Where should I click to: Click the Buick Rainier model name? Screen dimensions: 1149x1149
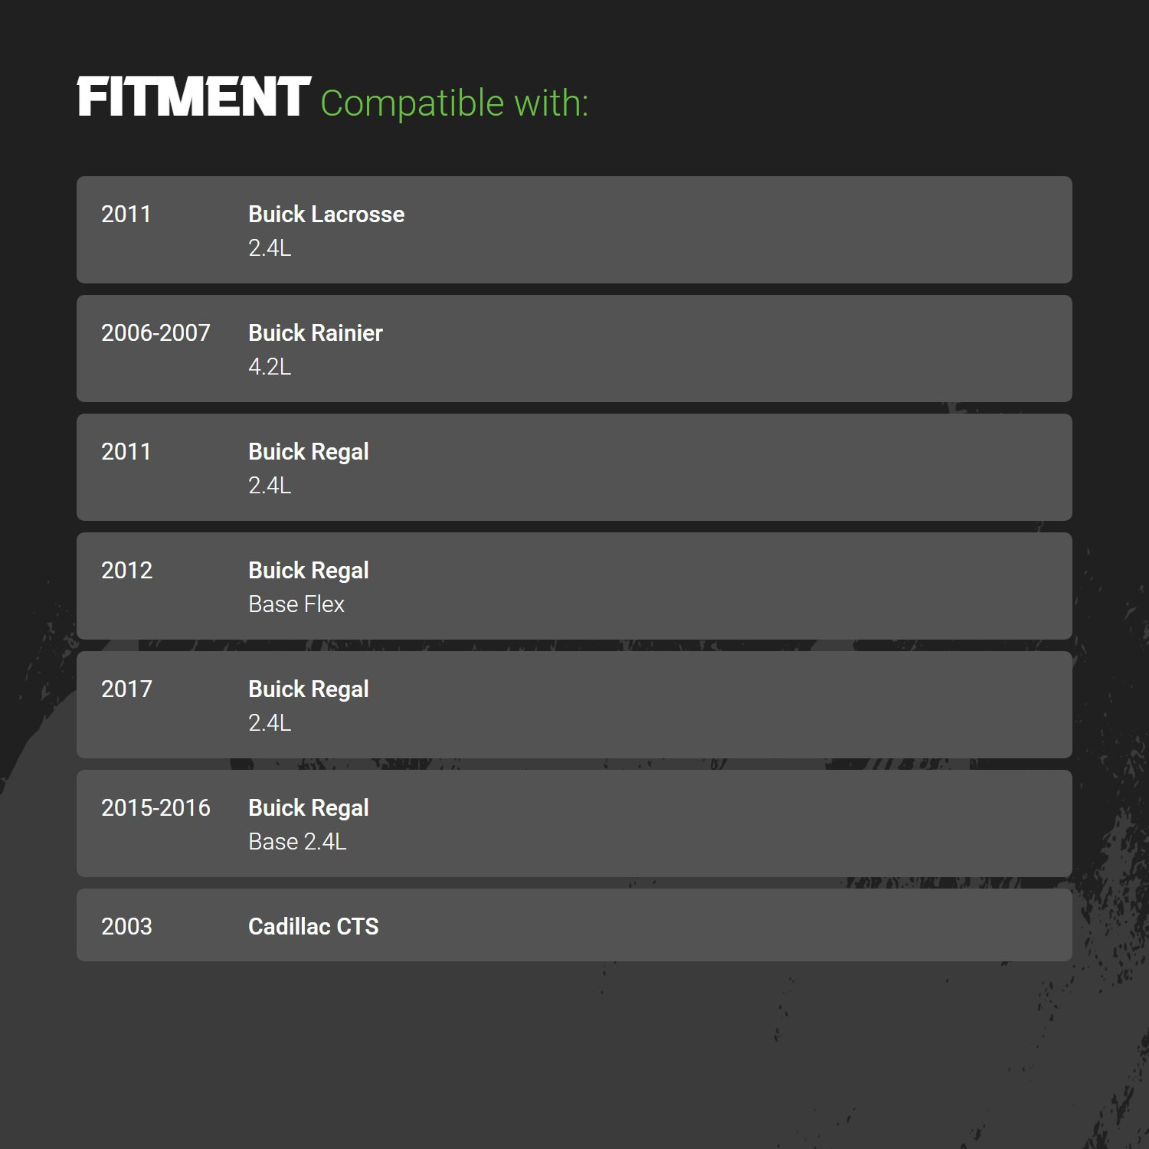pos(316,333)
